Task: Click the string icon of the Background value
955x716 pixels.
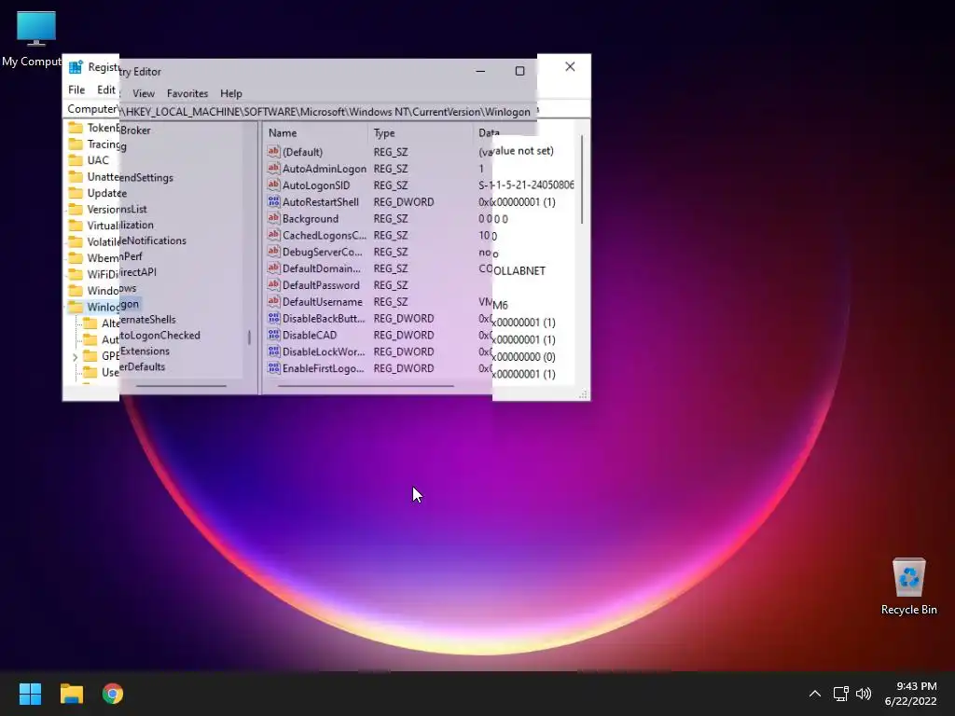Action: coord(273,218)
